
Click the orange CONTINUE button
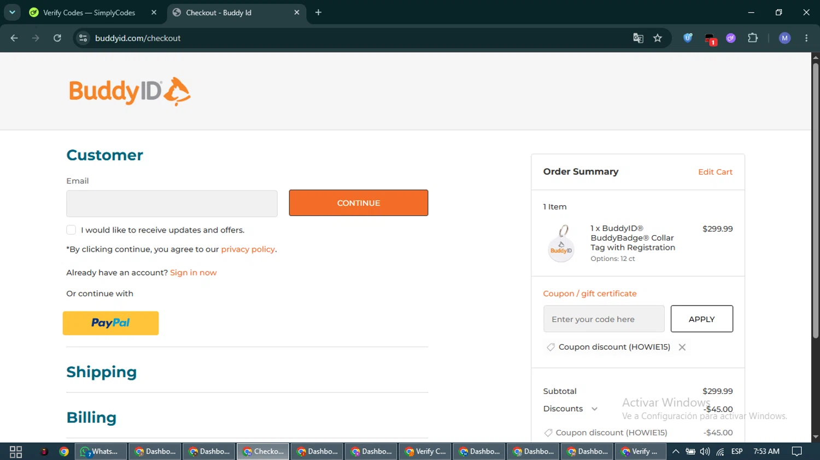click(359, 203)
